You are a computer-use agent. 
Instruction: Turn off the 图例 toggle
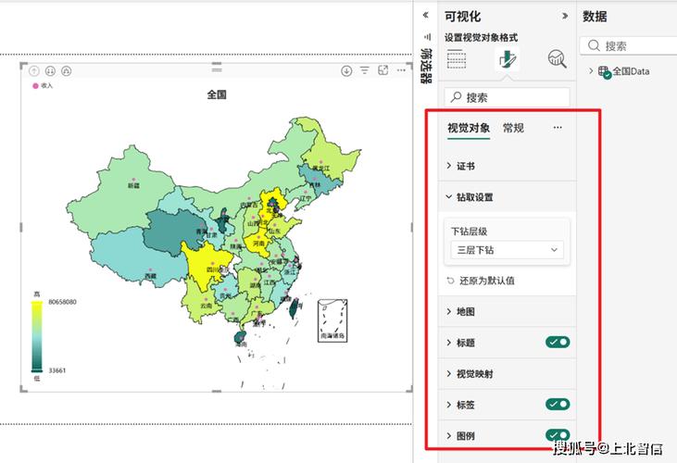[x=558, y=435]
